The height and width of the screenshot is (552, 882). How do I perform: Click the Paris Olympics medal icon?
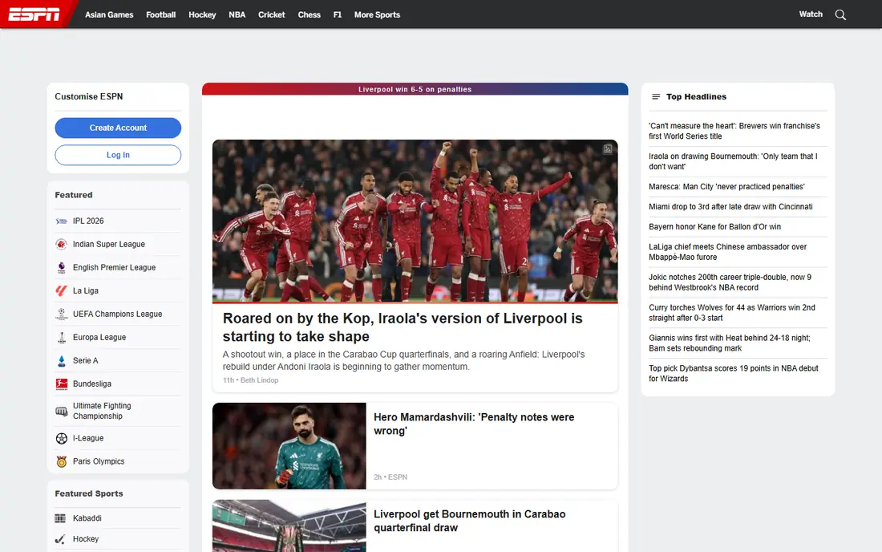pos(61,461)
